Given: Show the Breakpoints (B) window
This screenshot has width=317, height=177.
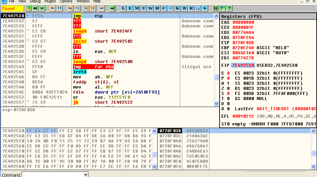Looking at the screenshot, I should [x=184, y=8].
